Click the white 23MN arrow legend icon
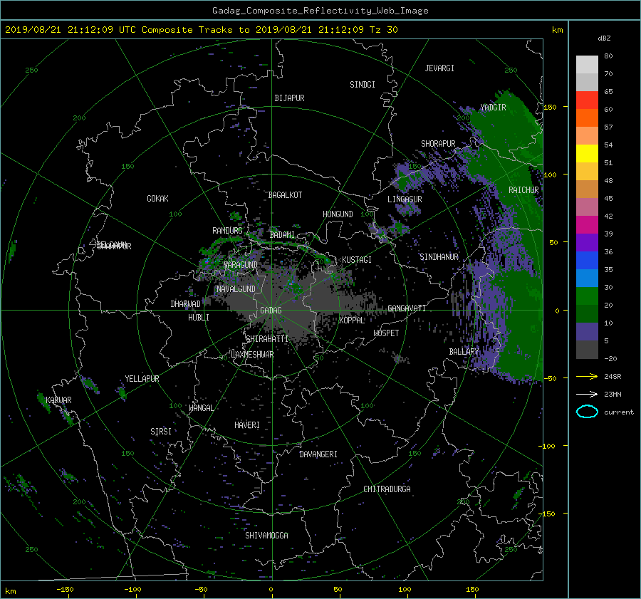Image resolution: width=641 pixels, height=599 pixels. point(587,394)
